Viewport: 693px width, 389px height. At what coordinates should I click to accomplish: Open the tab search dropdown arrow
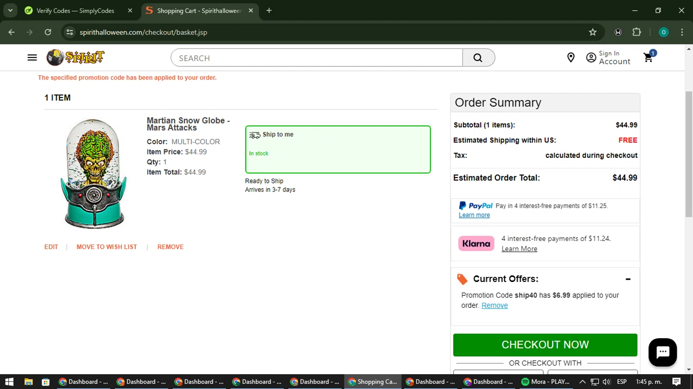coord(10,10)
